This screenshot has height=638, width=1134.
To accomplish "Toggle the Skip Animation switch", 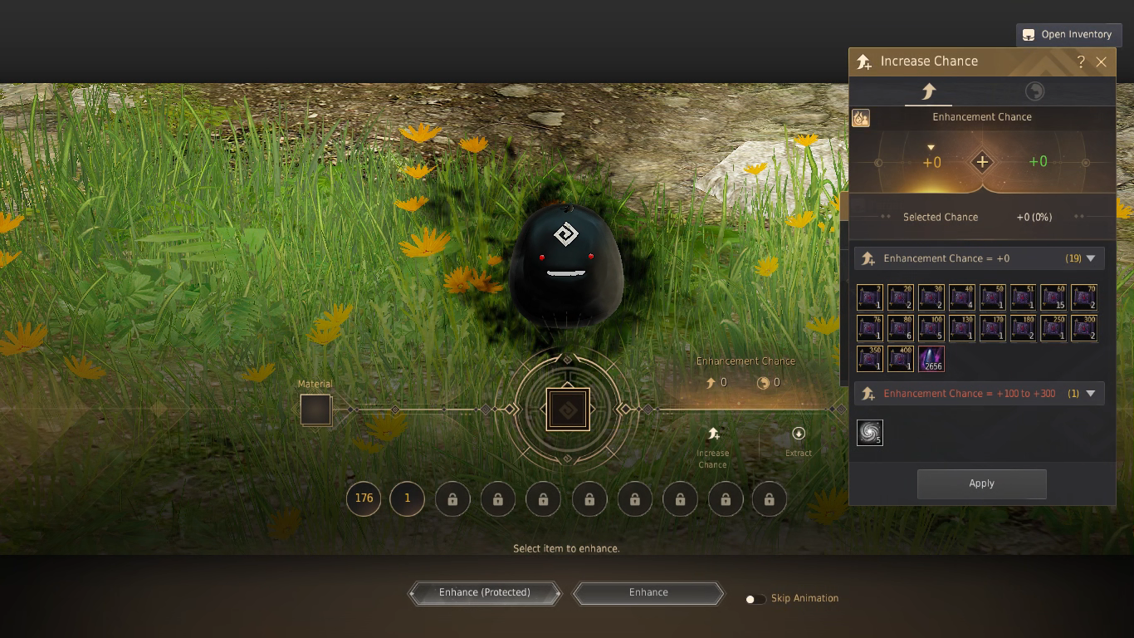I will tap(755, 599).
